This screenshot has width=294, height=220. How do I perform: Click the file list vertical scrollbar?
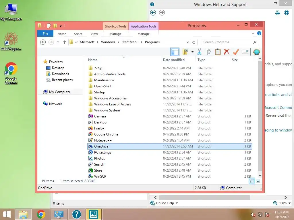point(260,116)
